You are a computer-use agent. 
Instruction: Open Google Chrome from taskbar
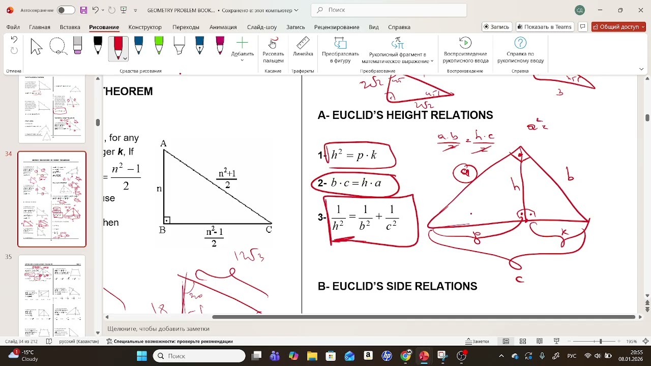tap(405, 356)
